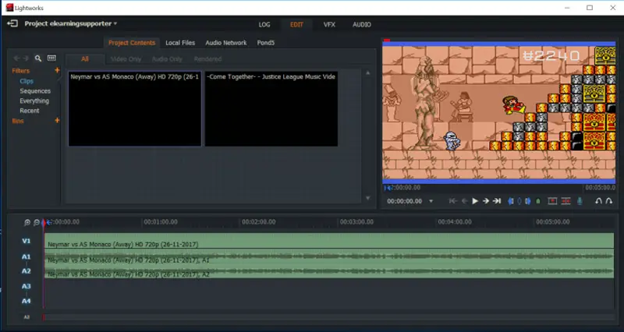Open the viewer timecode dropdown arrow
This screenshot has width=624, height=332.
coord(431,201)
